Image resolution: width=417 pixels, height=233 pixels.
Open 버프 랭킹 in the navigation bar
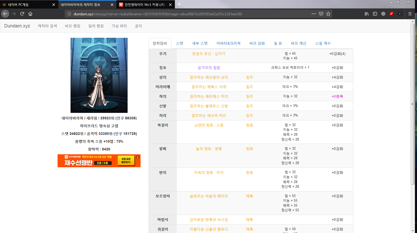click(73, 26)
